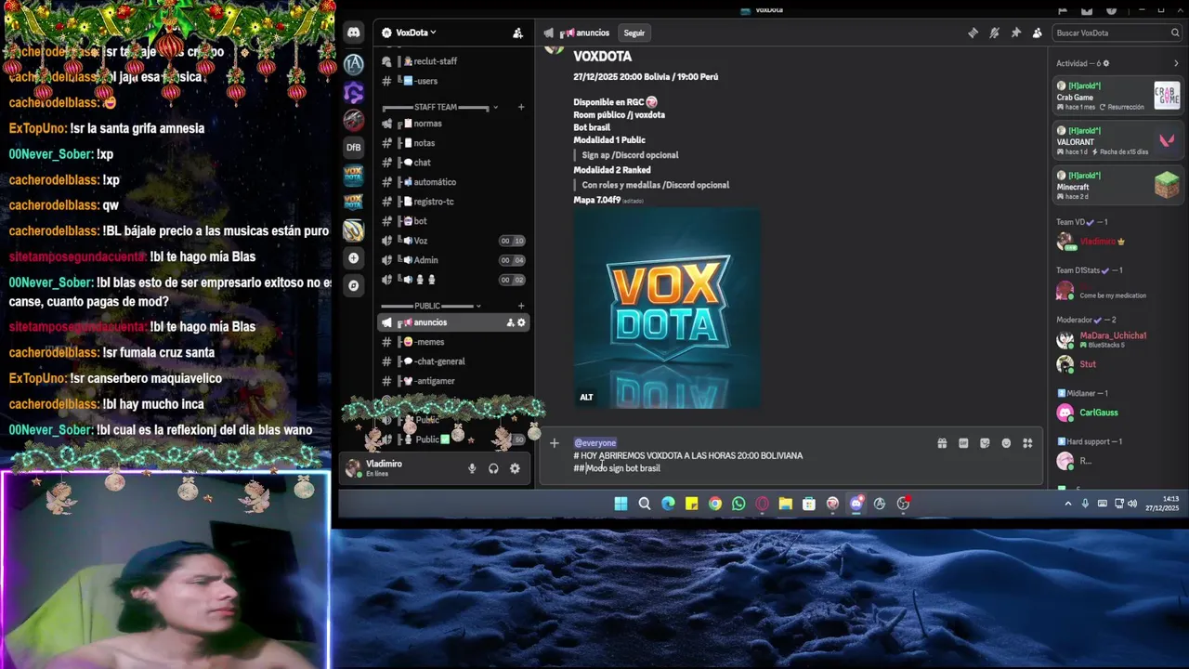Click member Stut in member list
Viewport: 1189px width, 669px height.
click(1117, 364)
